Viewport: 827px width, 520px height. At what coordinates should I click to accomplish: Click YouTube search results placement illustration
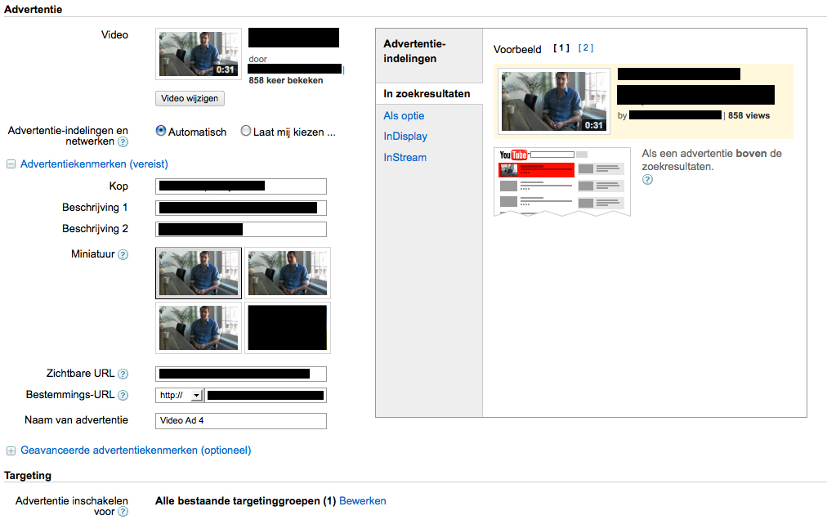pos(561,182)
